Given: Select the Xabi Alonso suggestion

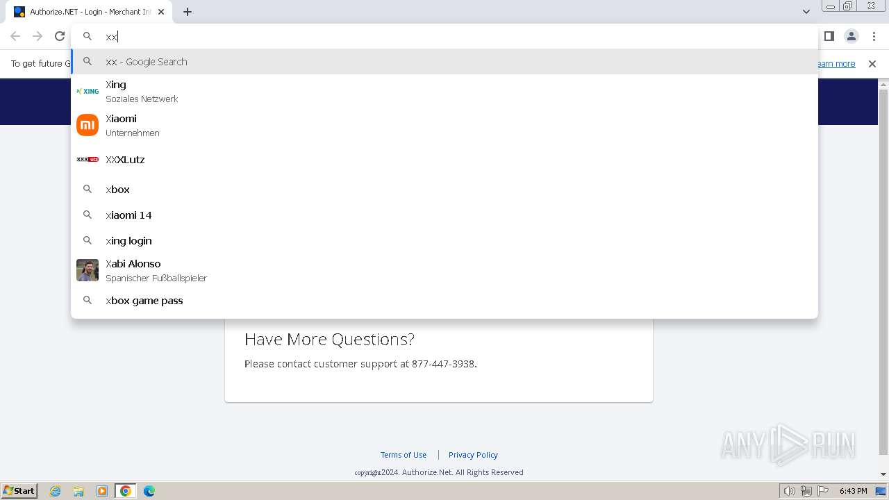Looking at the screenshot, I should 444,270.
